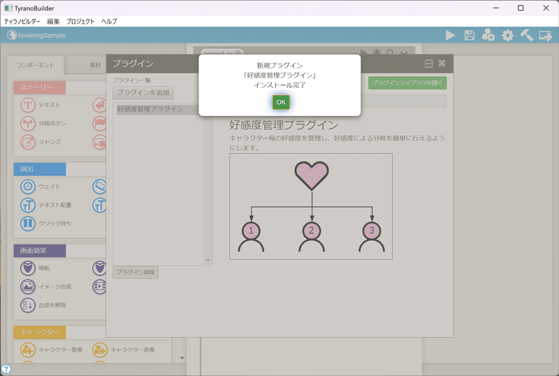
Task: Select the テキスト component icon
Action: pyautogui.click(x=27, y=105)
